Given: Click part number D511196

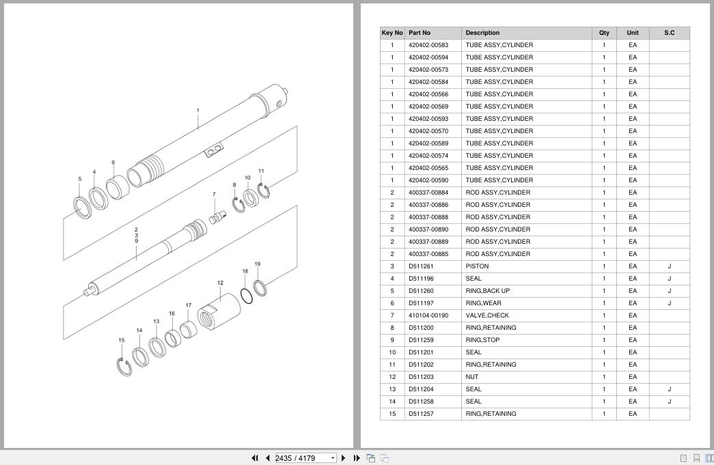Looking at the screenshot, I should click(x=421, y=279).
